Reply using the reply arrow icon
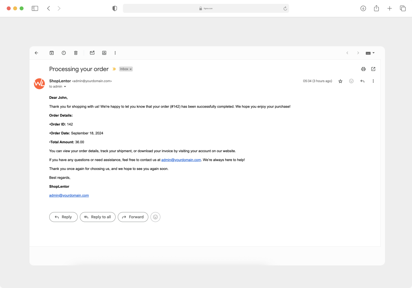 point(362,81)
